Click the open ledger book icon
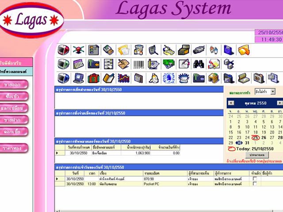Screen dimensions: 283x212 pyautogui.click(x=244, y=78)
